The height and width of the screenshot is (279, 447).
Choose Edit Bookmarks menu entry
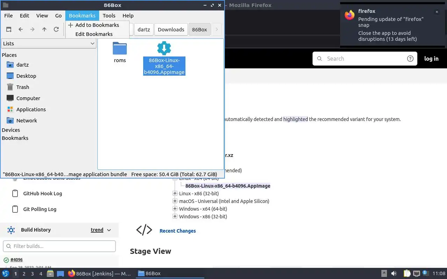97,34
